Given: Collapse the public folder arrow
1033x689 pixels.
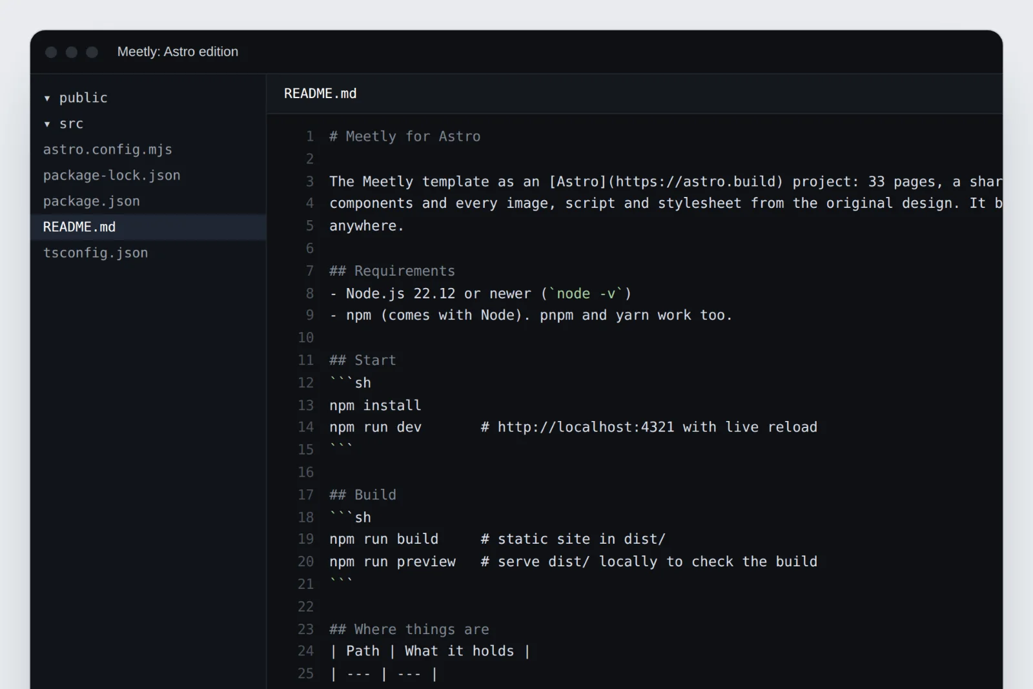Looking at the screenshot, I should (47, 98).
